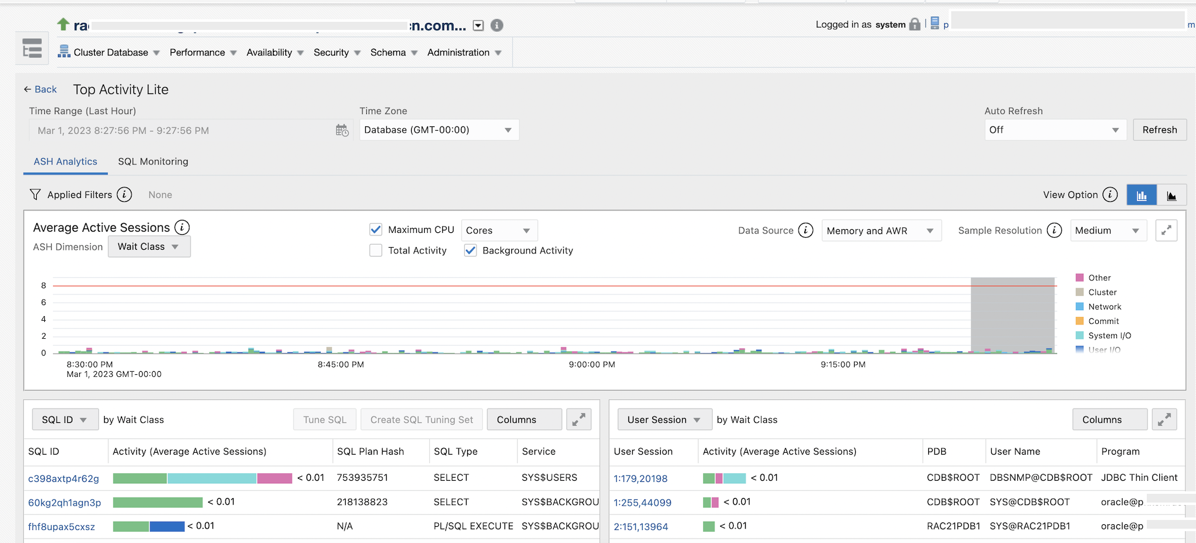This screenshot has width=1196, height=543.
Task: Open the Auto Refresh dropdown
Action: (1055, 130)
